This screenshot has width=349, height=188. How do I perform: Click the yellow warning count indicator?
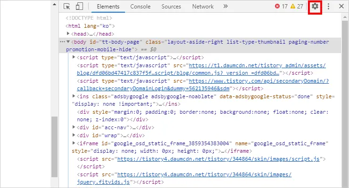pos(297,7)
